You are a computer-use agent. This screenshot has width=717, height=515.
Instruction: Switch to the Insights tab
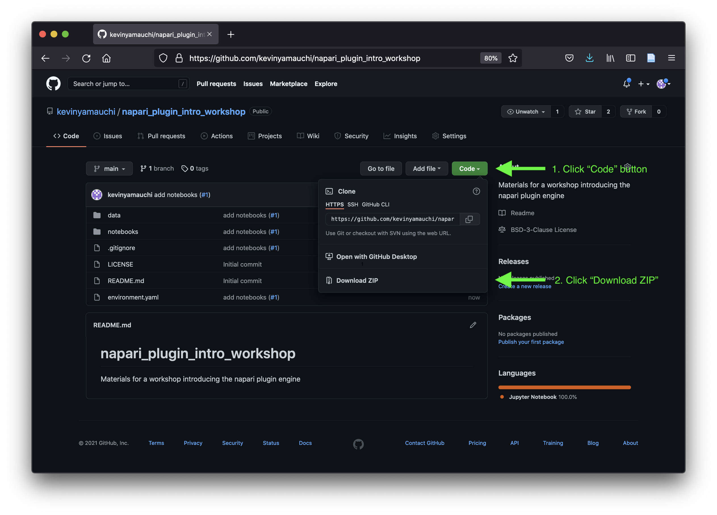coord(400,136)
